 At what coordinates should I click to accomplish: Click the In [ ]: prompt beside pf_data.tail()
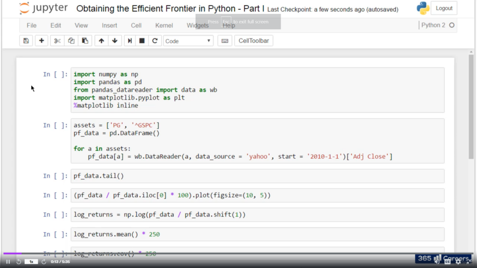click(x=55, y=176)
